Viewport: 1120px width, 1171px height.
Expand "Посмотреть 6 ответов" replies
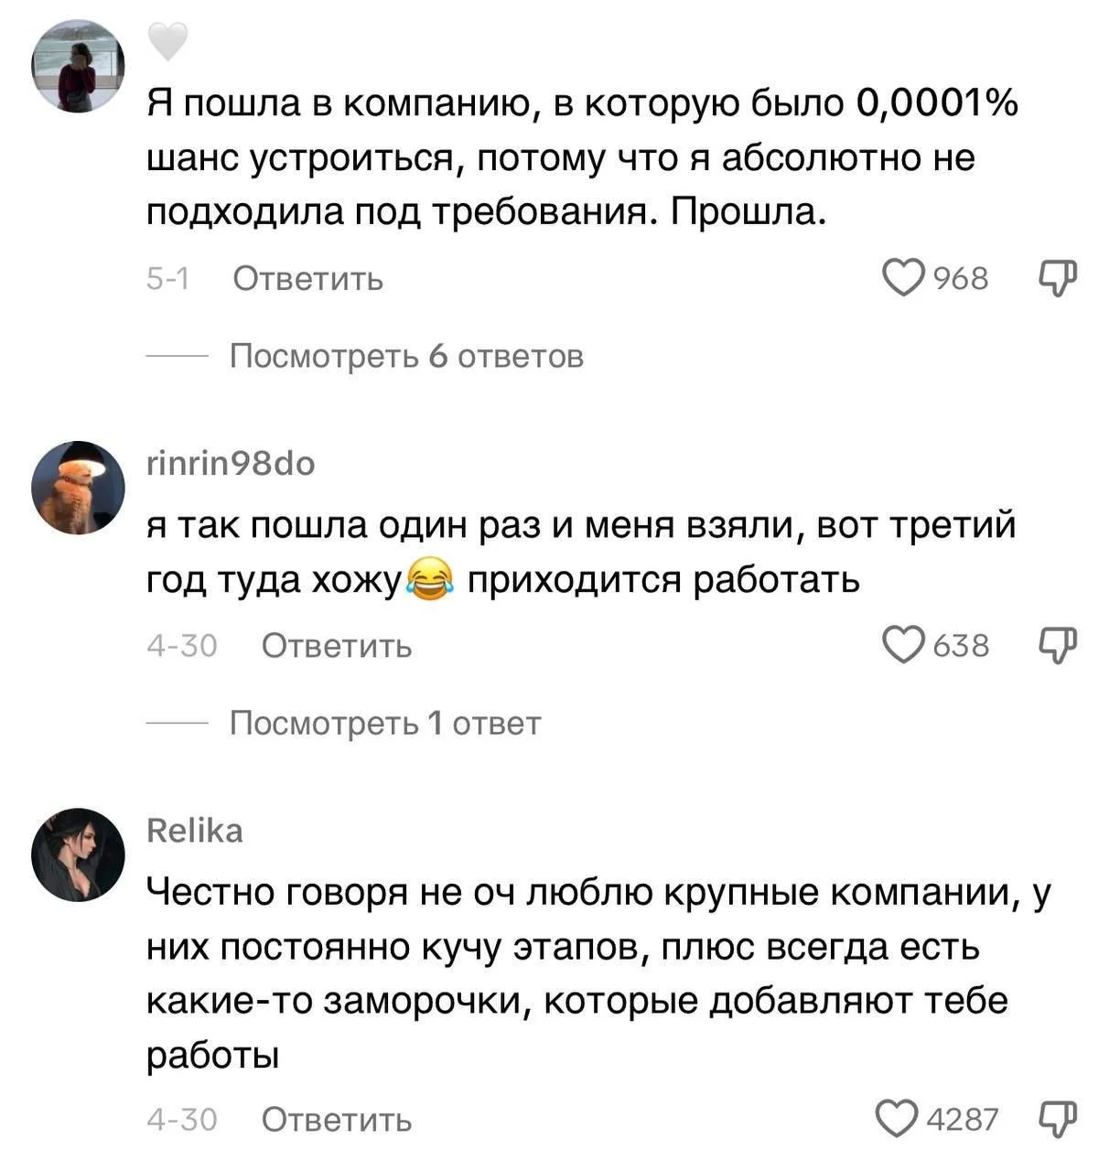(405, 356)
